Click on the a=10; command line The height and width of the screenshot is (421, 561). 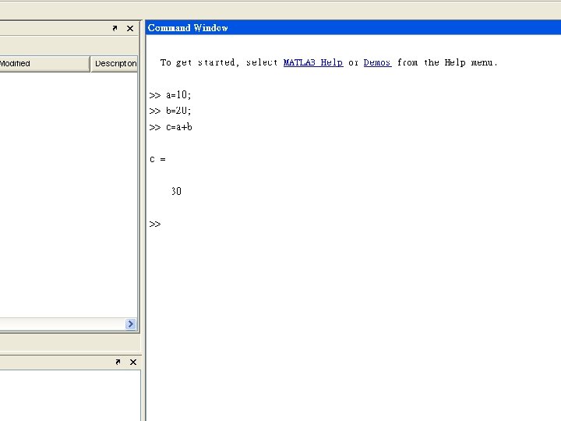point(171,95)
